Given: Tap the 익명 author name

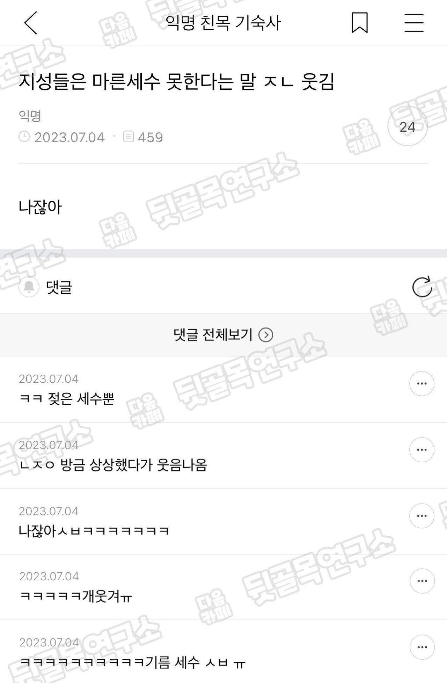Looking at the screenshot, I should pyautogui.click(x=30, y=116).
